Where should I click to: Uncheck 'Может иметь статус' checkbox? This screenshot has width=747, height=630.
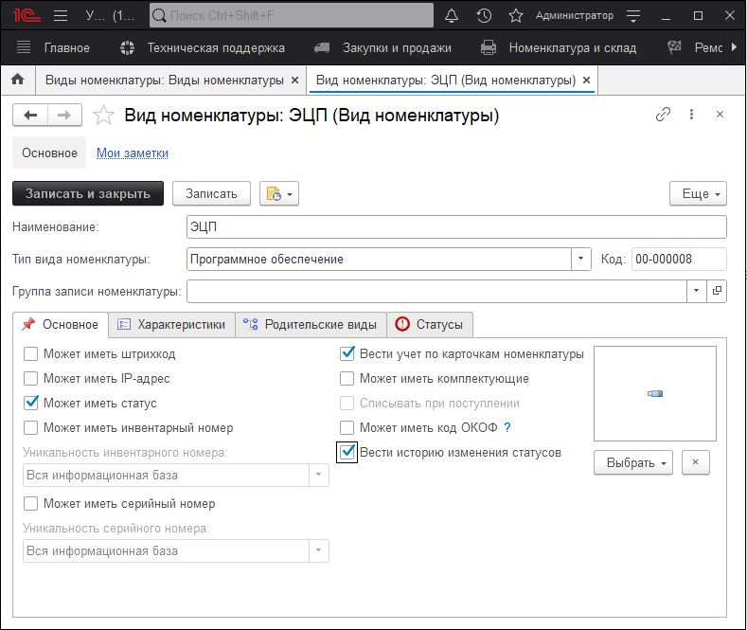coord(31,403)
